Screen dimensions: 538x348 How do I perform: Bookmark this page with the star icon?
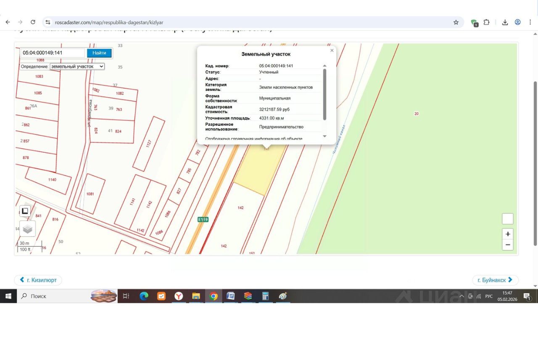click(456, 22)
